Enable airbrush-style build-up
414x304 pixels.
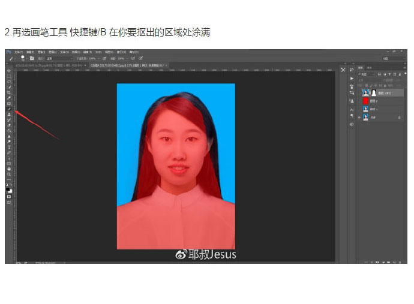[133, 58]
